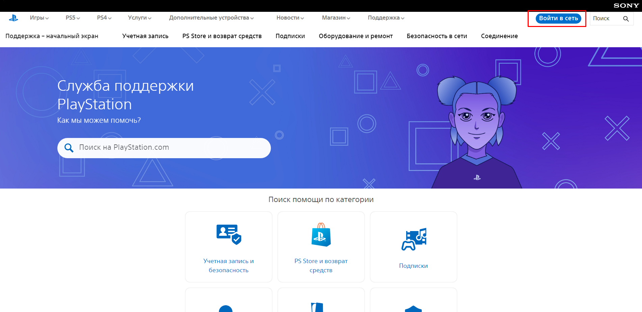Open the Поддержка dropdown in the top nav
Image resolution: width=642 pixels, height=312 pixels.
point(386,18)
